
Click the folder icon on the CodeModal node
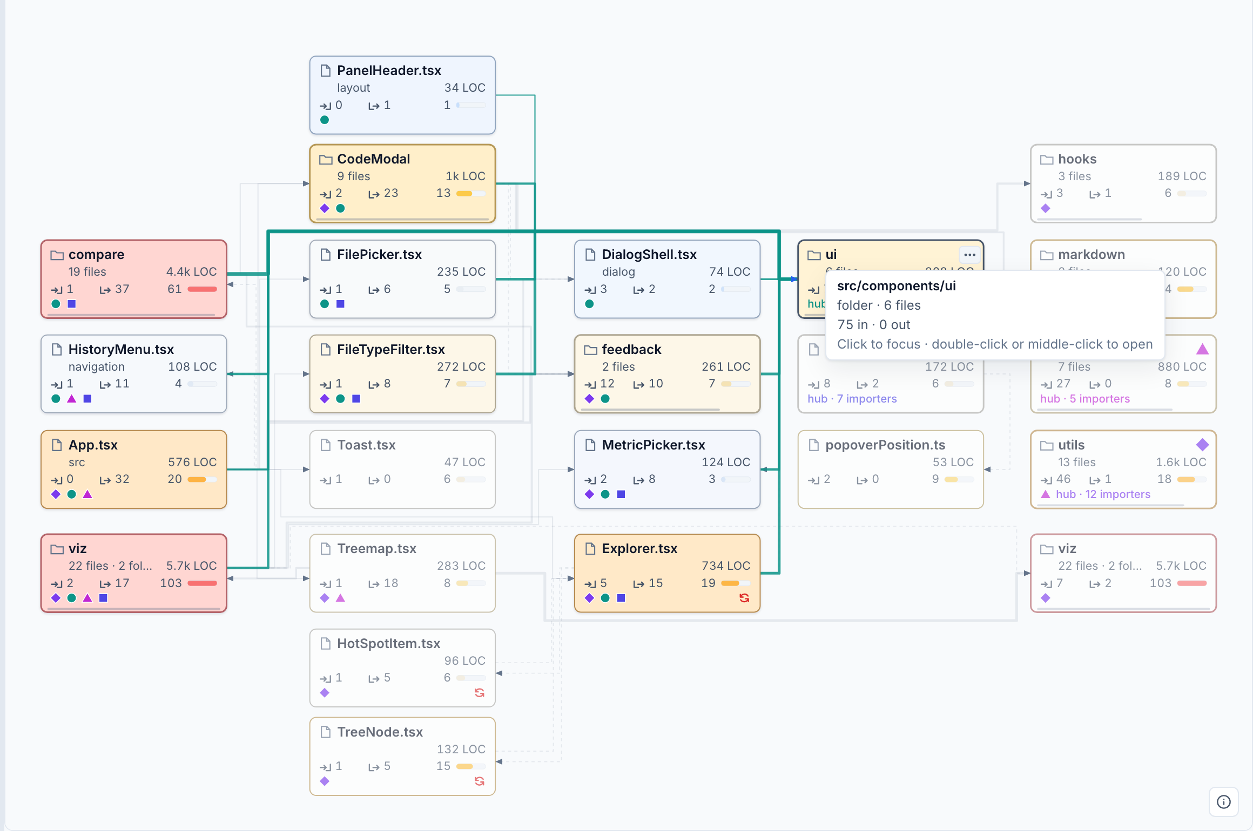(x=326, y=159)
